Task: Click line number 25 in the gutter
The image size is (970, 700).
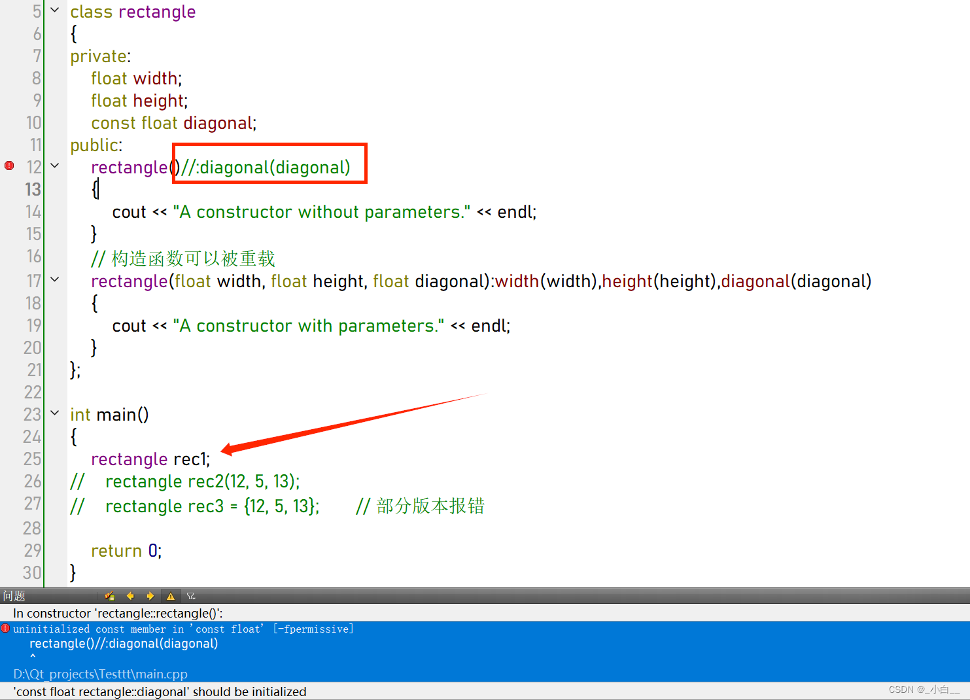Action: point(32,459)
